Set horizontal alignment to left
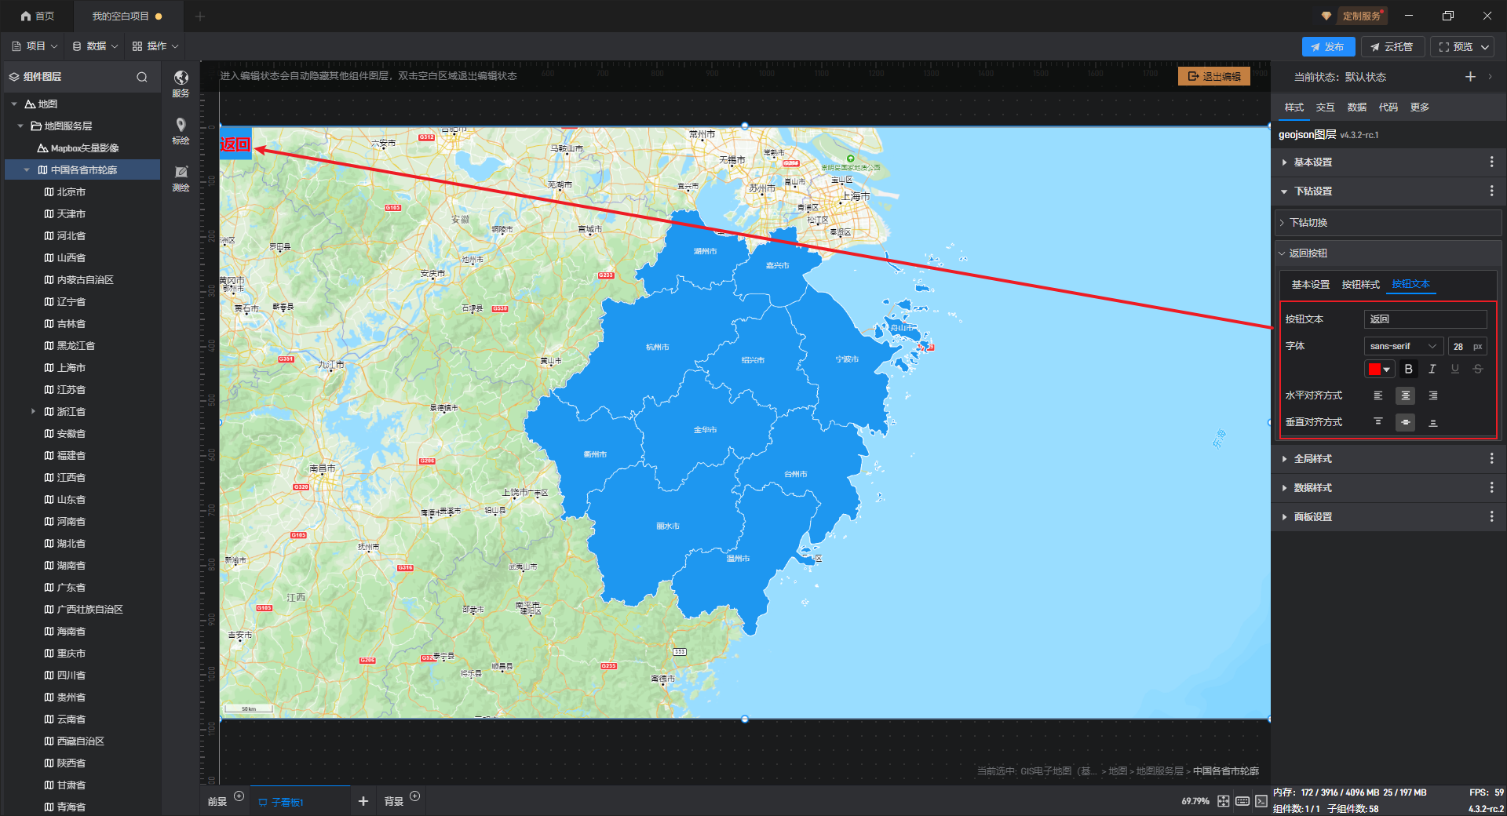This screenshot has width=1507, height=816. coord(1378,395)
